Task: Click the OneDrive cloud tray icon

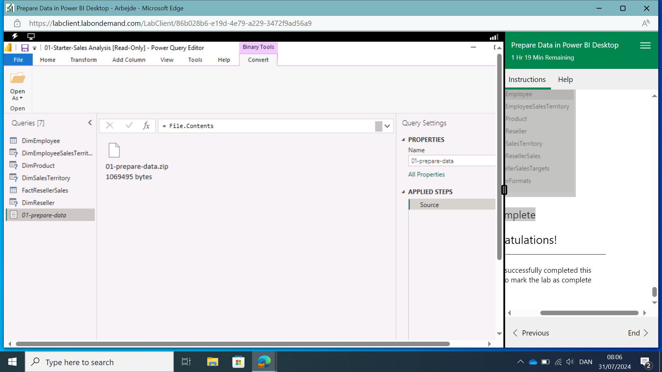Action: 533,362
